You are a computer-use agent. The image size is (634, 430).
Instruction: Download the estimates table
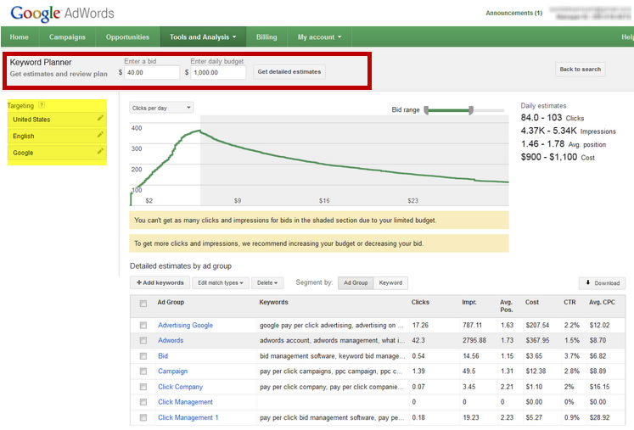click(x=603, y=283)
